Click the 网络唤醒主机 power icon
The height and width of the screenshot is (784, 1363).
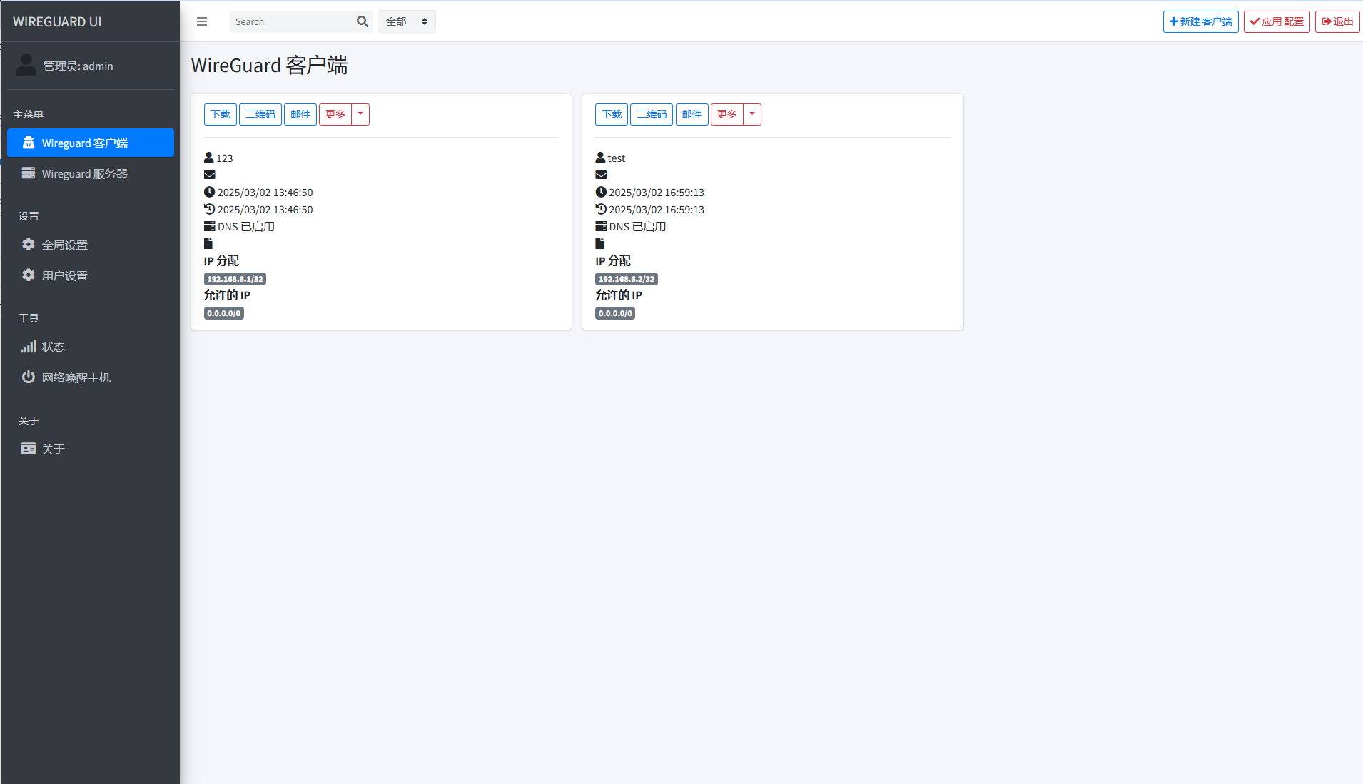click(29, 377)
